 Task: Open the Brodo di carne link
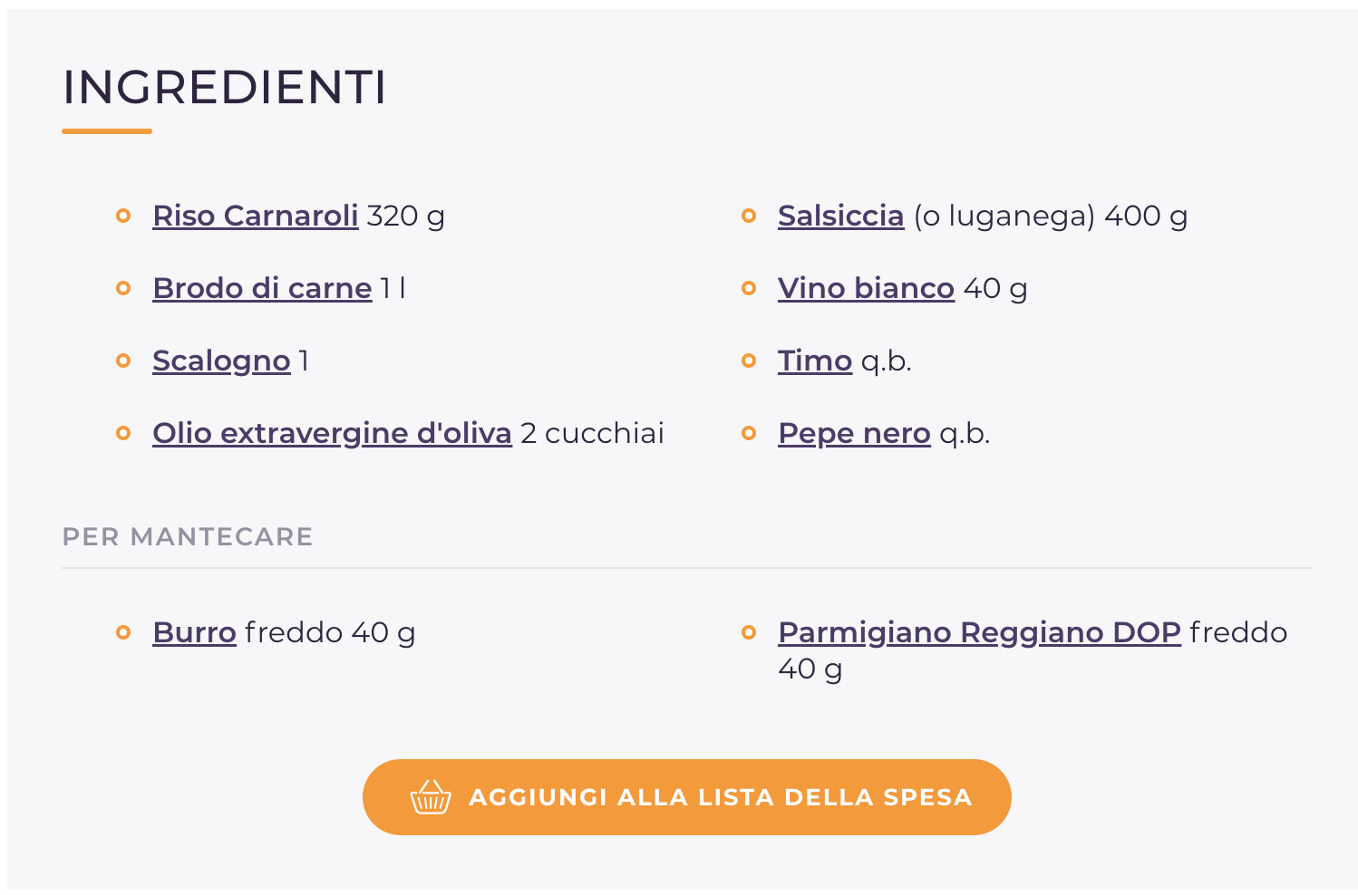[x=262, y=288]
